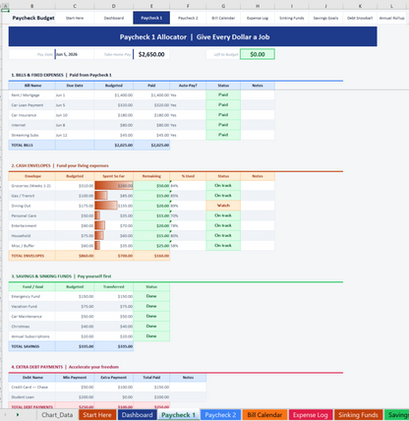The image size is (409, 421).
Task: Open Expense Log from the top navigation
Action: click(258, 18)
